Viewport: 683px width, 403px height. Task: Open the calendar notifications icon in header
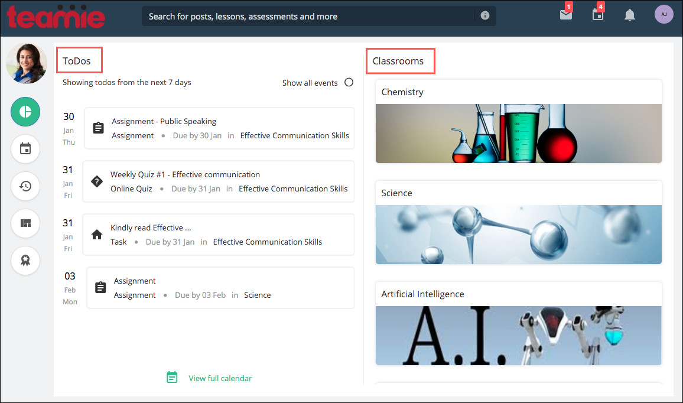(x=598, y=15)
